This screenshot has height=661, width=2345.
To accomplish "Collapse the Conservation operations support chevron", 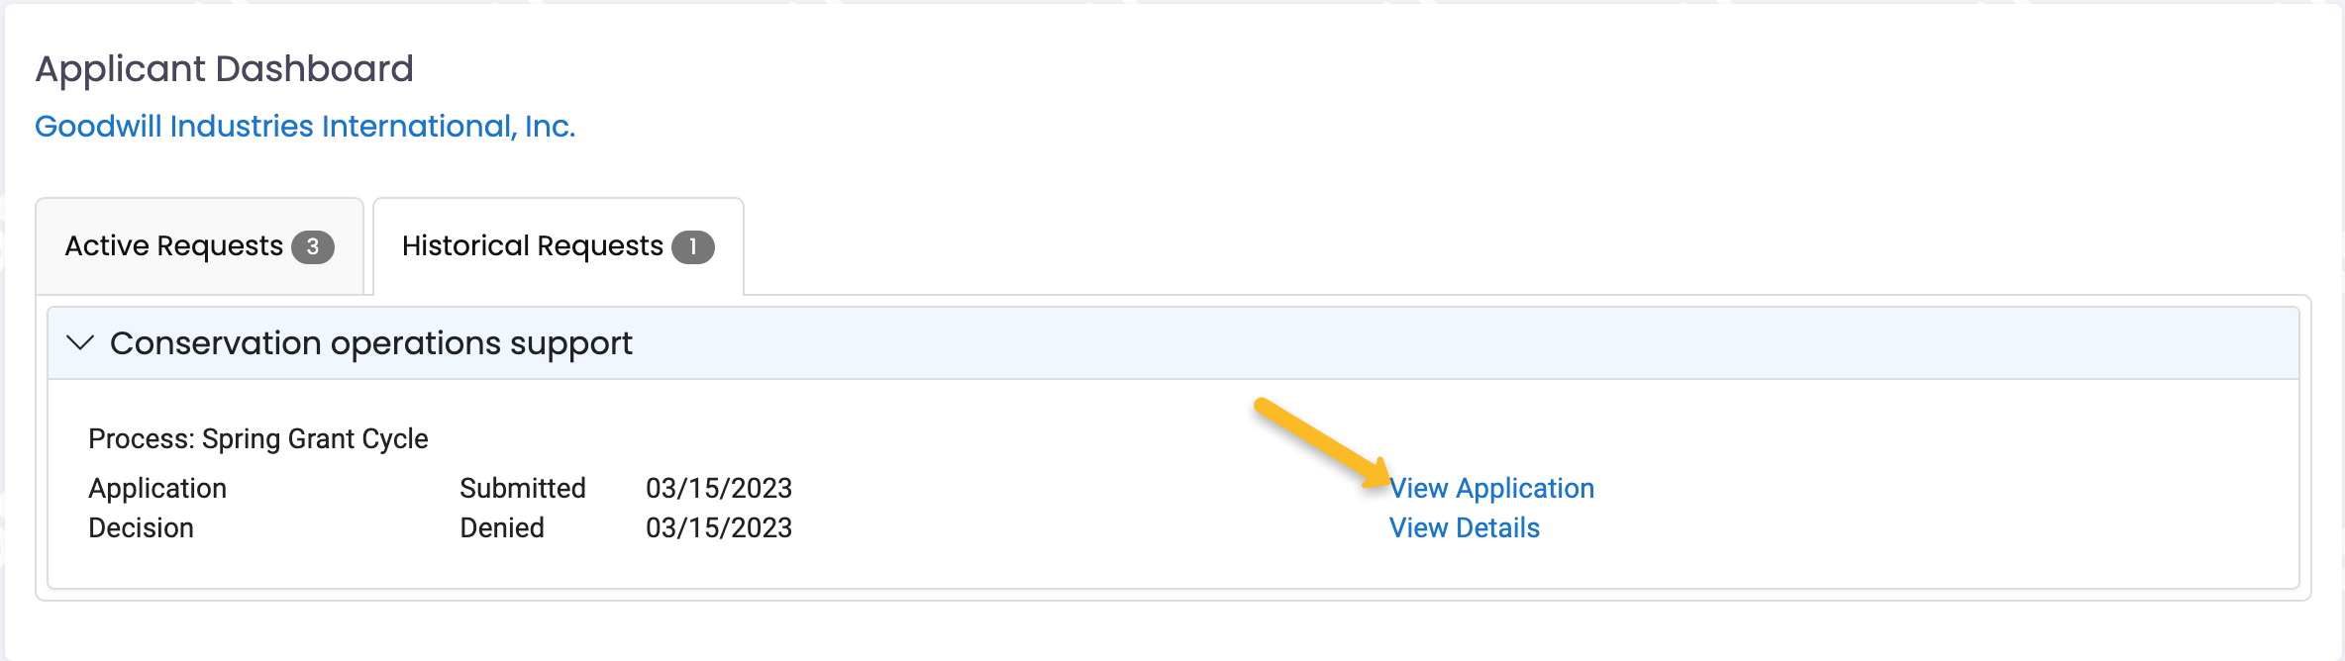I will click(x=79, y=343).
